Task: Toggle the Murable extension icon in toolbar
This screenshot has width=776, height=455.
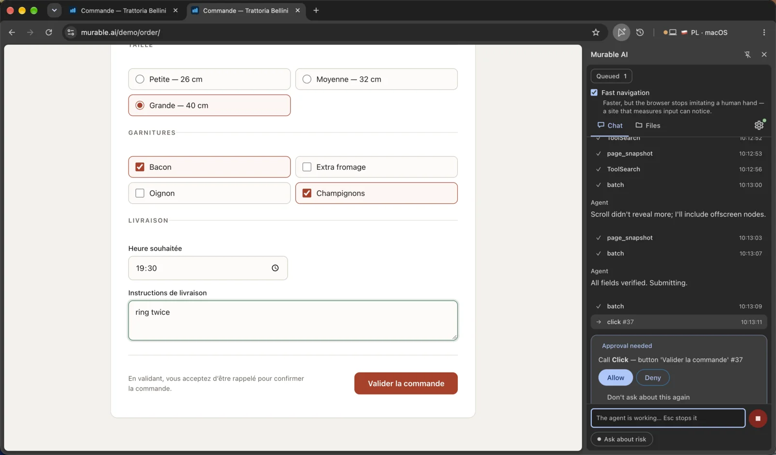Action: click(621, 32)
